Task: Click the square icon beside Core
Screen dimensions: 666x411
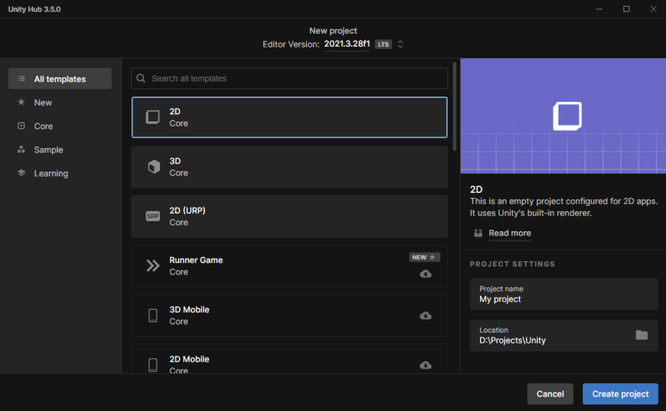Action: coord(21,125)
